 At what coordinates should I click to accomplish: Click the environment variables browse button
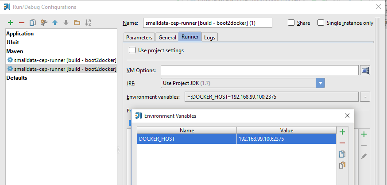(x=365, y=97)
